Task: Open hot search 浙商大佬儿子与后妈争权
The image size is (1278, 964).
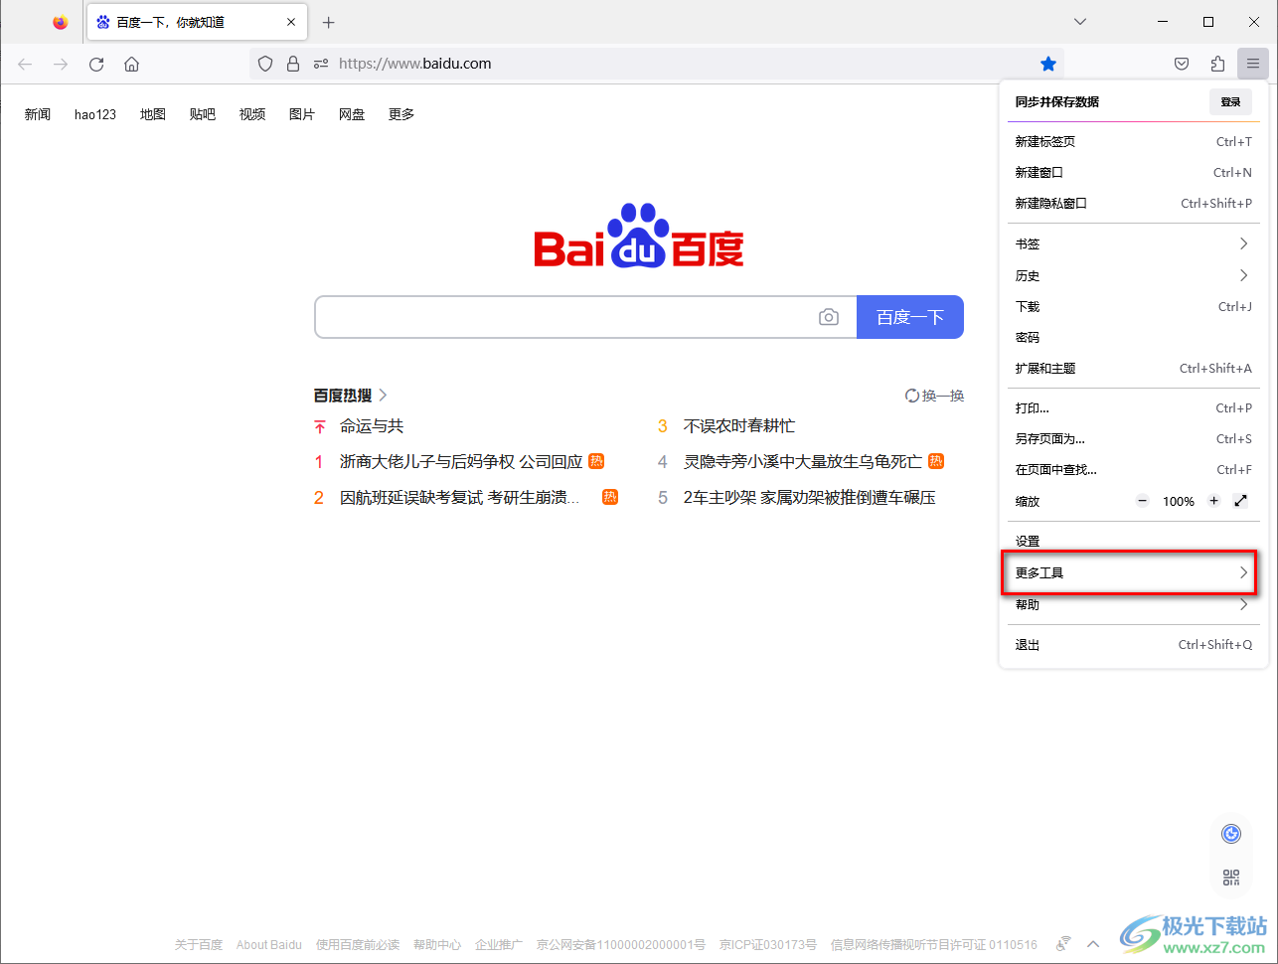Action: click(x=461, y=462)
